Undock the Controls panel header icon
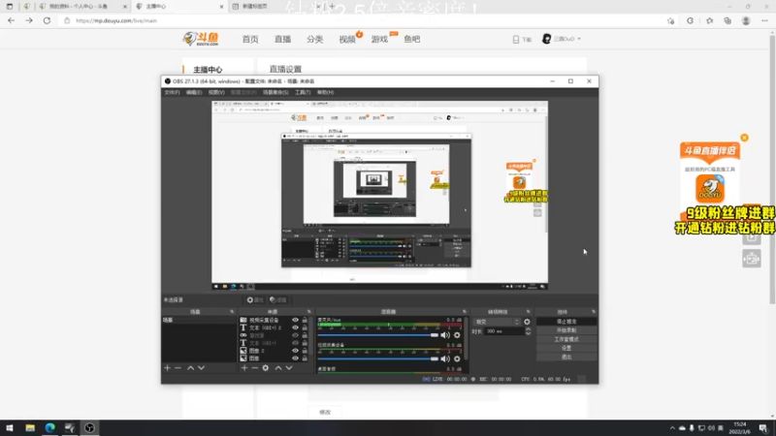 click(x=594, y=312)
